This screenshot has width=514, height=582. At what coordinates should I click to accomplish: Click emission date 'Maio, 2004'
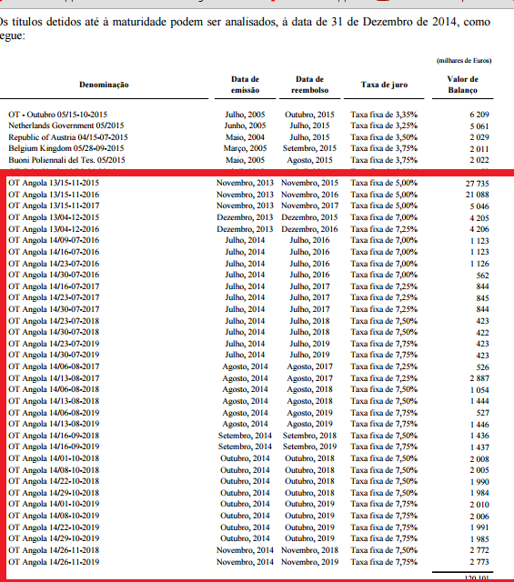point(245,137)
